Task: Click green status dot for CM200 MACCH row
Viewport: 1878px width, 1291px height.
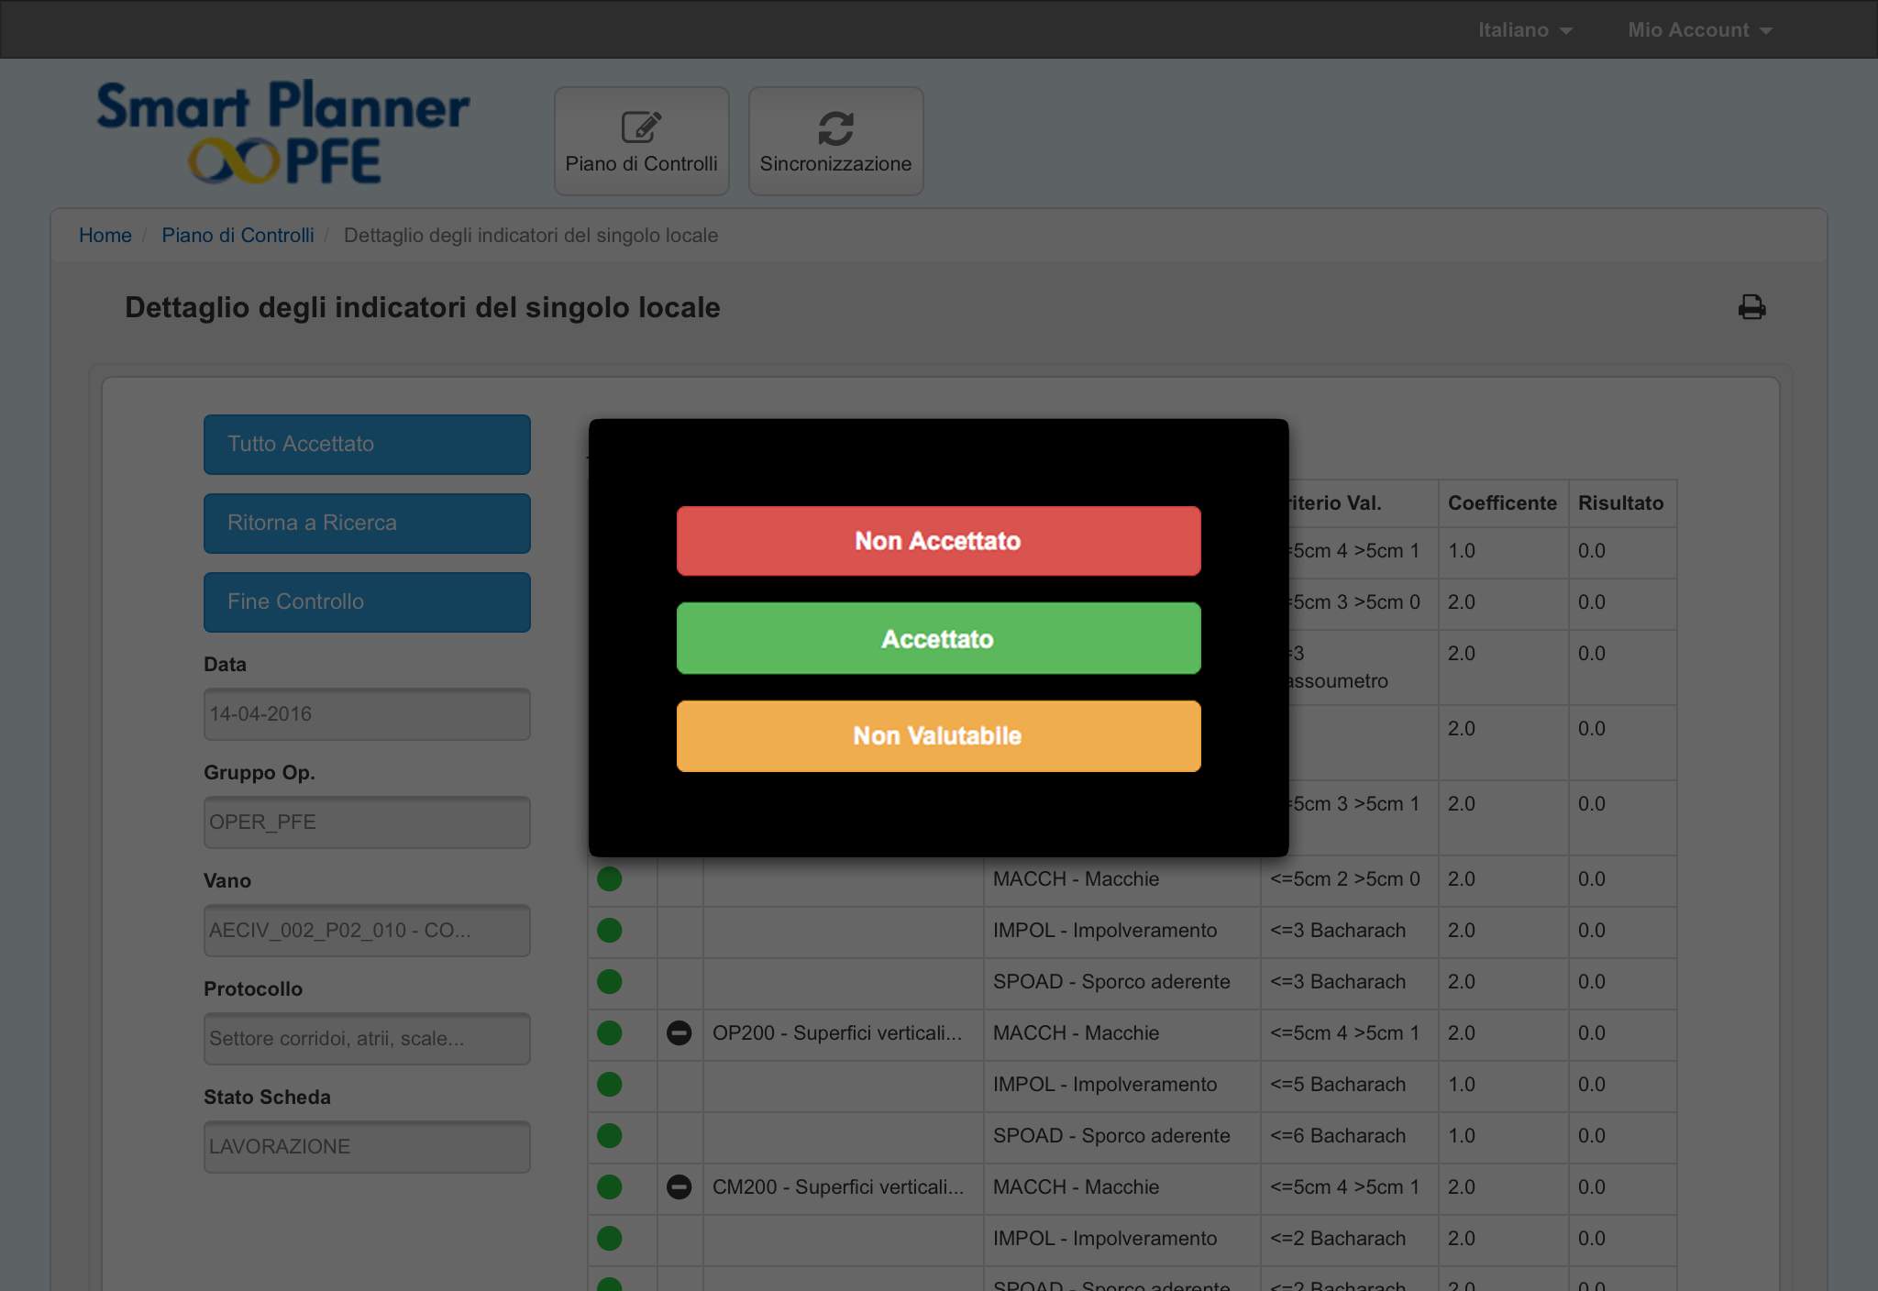Action: pos(610,1187)
